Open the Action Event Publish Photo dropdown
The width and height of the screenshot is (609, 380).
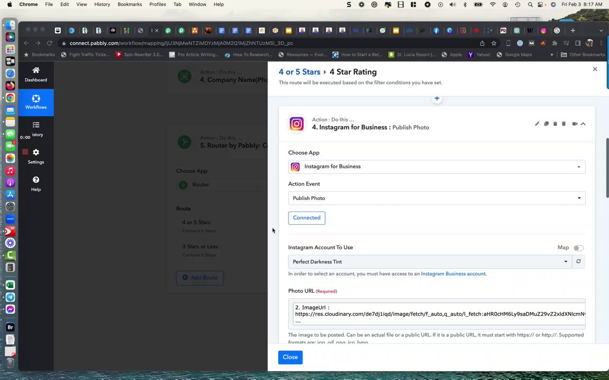437,198
